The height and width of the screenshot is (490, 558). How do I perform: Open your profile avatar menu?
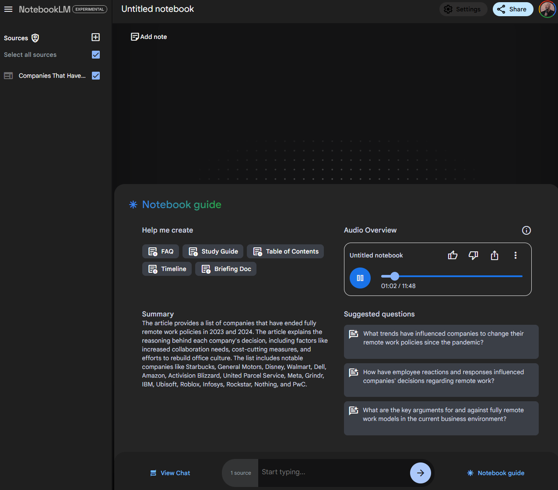point(547,9)
